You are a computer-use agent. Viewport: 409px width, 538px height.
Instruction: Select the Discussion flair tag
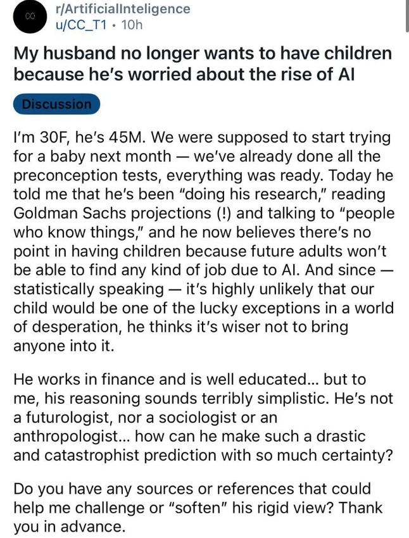point(56,104)
